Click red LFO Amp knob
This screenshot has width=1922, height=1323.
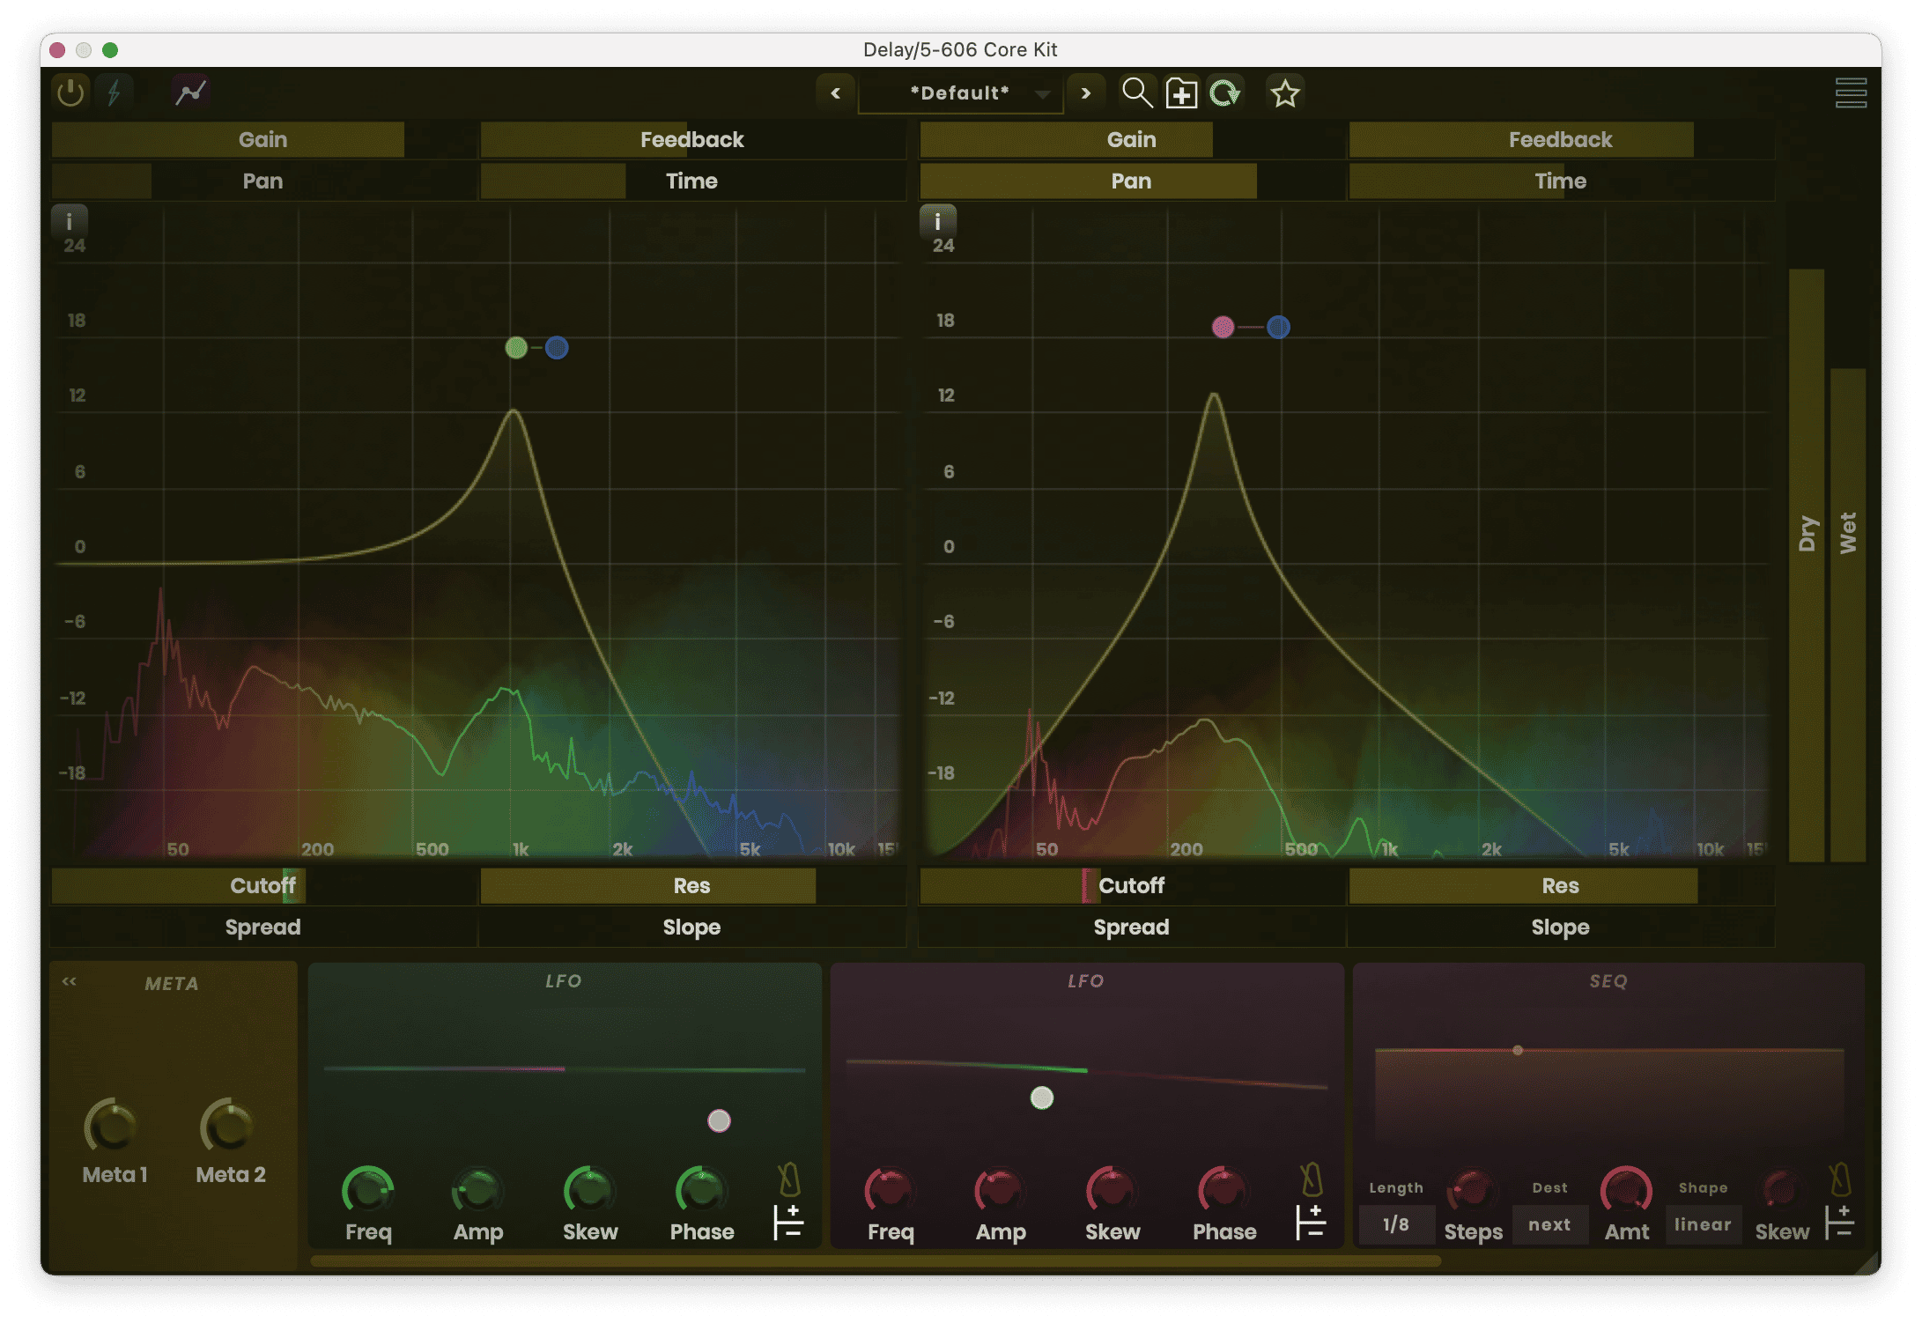click(x=1001, y=1191)
